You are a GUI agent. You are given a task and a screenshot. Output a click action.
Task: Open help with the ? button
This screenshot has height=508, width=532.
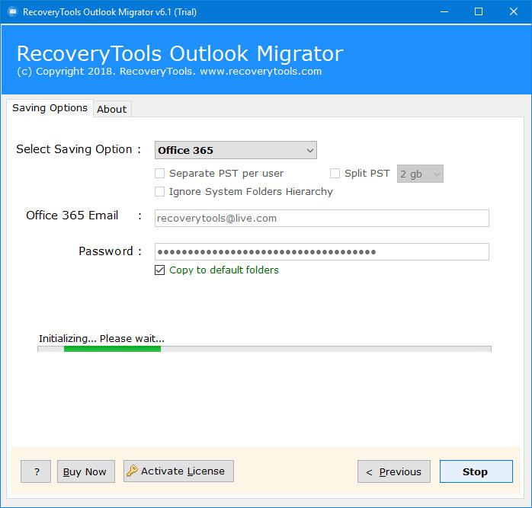36,471
